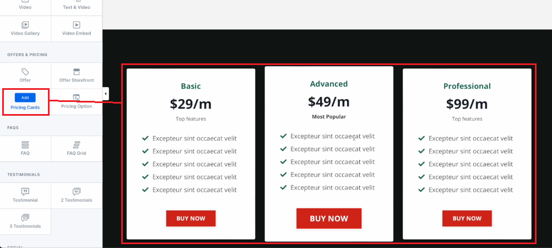Select the Video Gallery block icon
This screenshot has width=552, height=248.
25,25
